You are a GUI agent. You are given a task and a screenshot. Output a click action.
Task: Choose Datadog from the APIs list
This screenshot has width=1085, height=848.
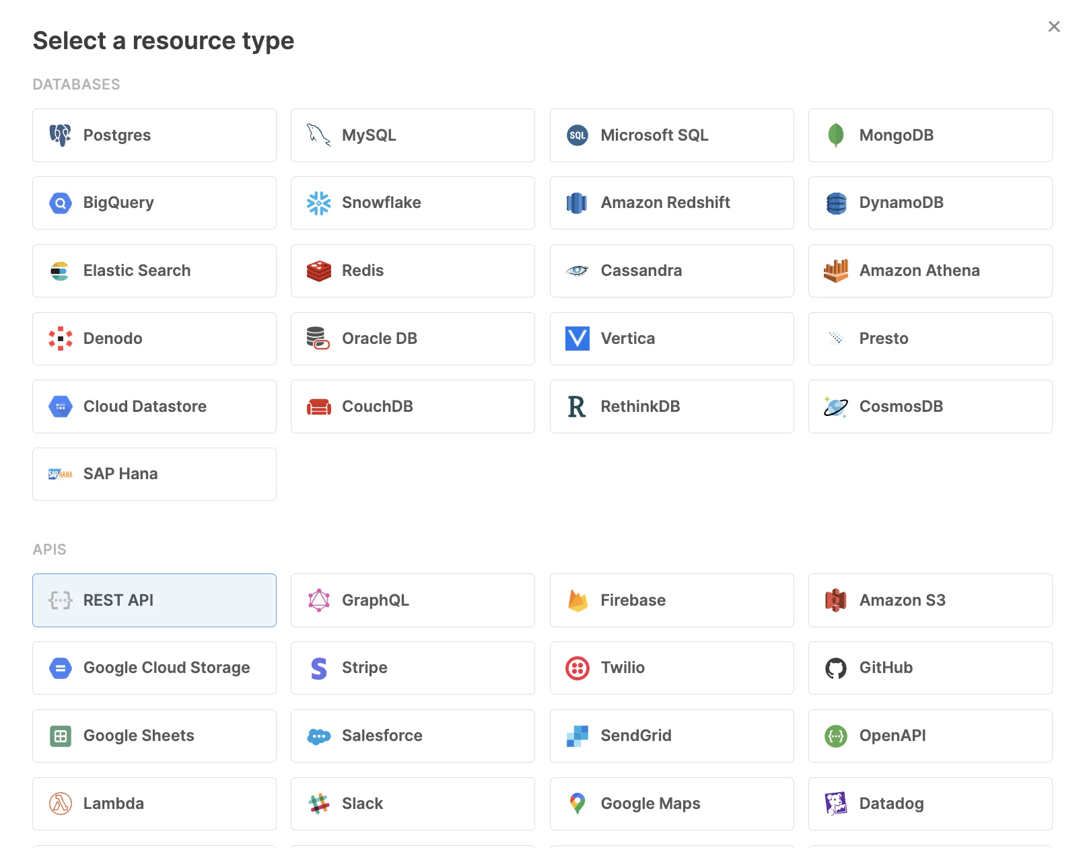pos(930,804)
